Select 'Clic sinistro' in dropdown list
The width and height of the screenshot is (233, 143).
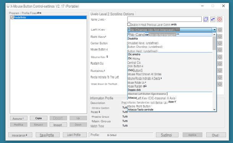click(x=134, y=54)
